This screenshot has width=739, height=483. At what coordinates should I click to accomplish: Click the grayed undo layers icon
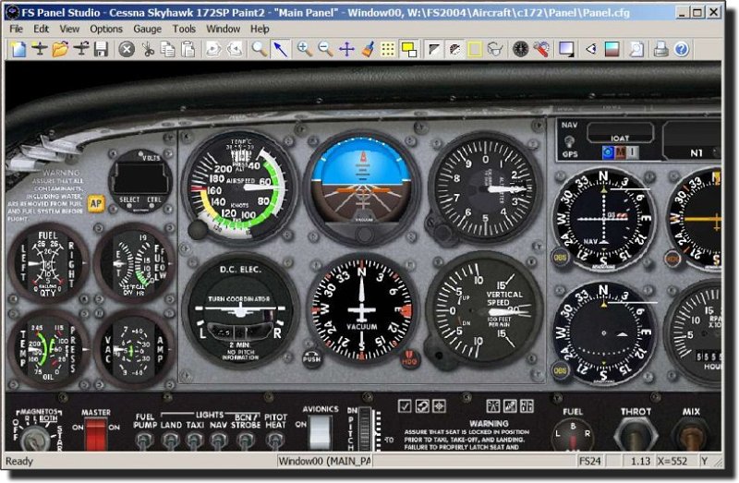(235, 49)
